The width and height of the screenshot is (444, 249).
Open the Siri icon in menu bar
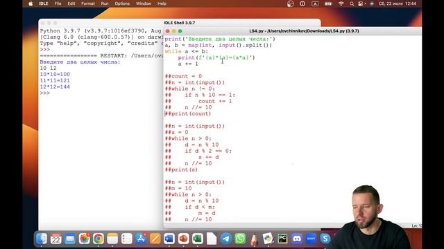coord(372,3)
